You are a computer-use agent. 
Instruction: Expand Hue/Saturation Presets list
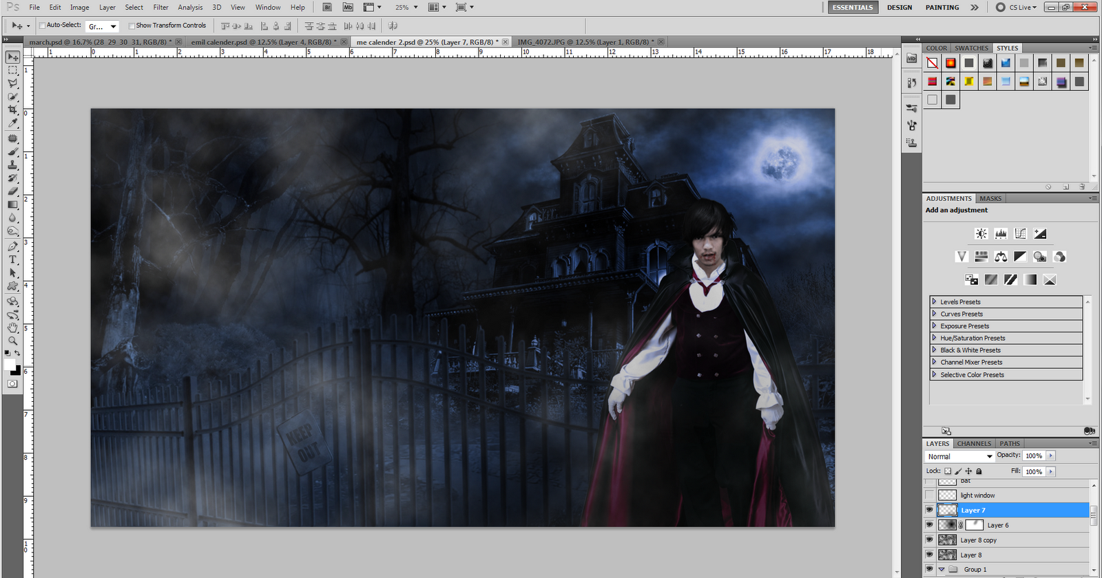[935, 338]
